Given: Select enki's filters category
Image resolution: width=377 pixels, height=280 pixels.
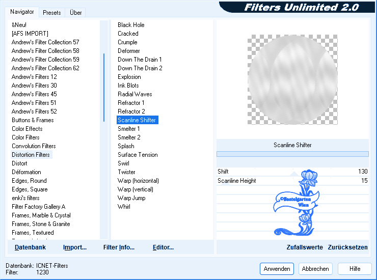Looking at the screenshot, I should (25, 198).
